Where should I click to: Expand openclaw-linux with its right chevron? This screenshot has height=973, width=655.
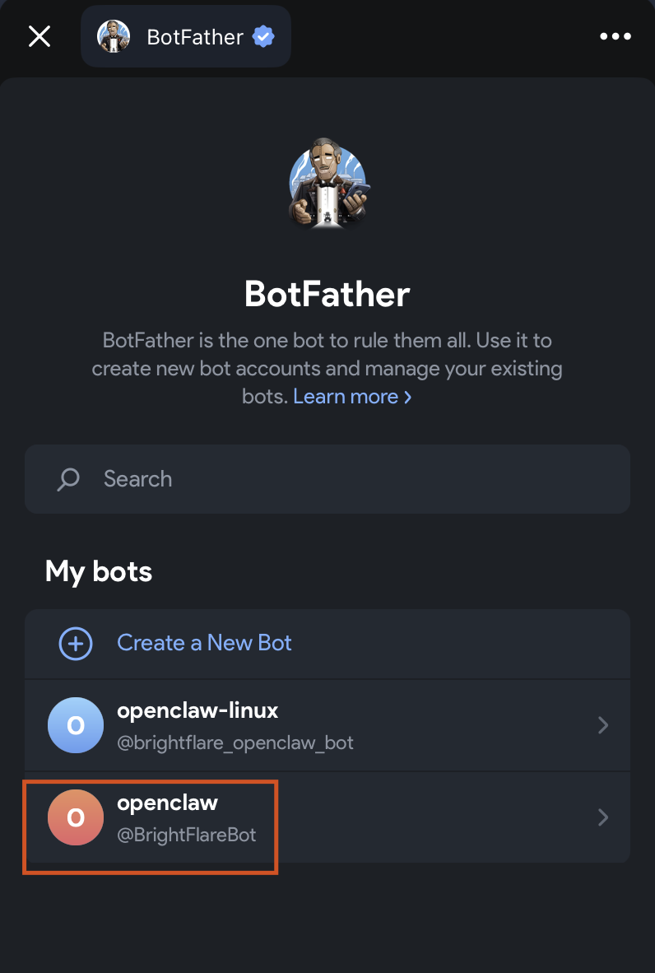603,725
